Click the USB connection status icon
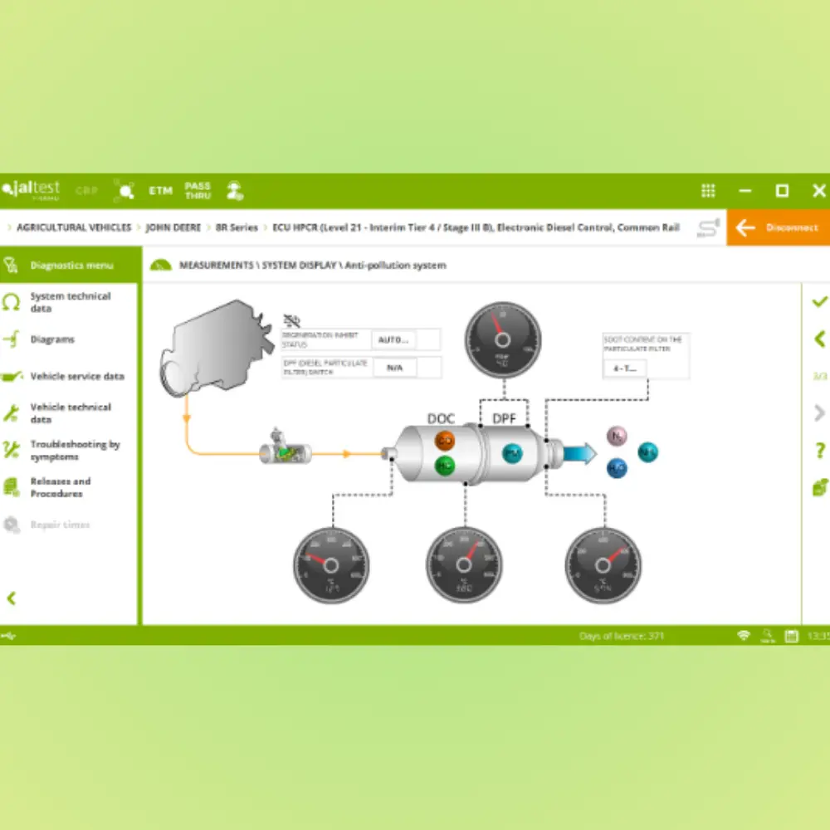This screenshot has height=830, width=830. tap(8, 636)
